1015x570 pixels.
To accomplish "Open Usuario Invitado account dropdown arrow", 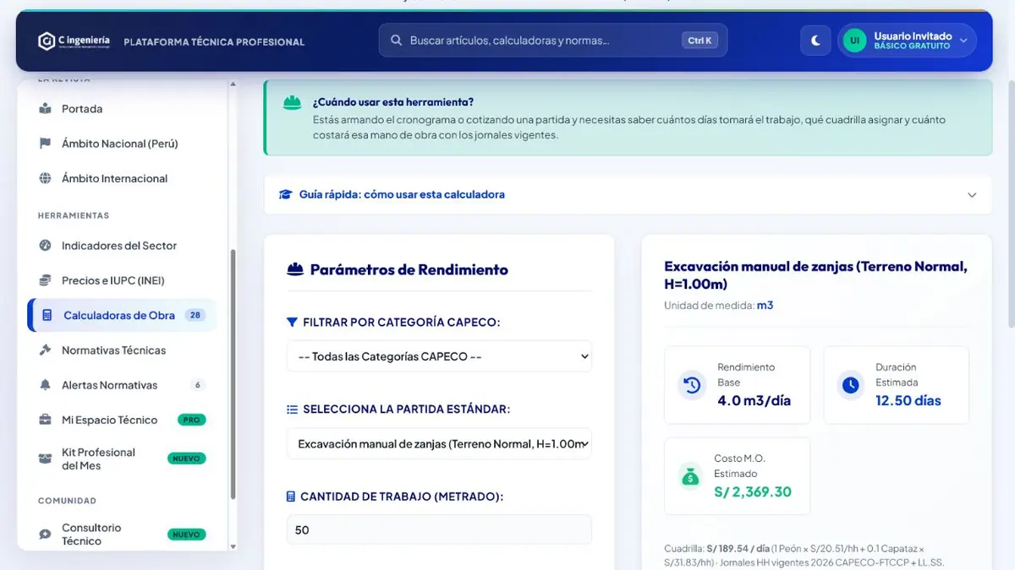I will point(963,41).
